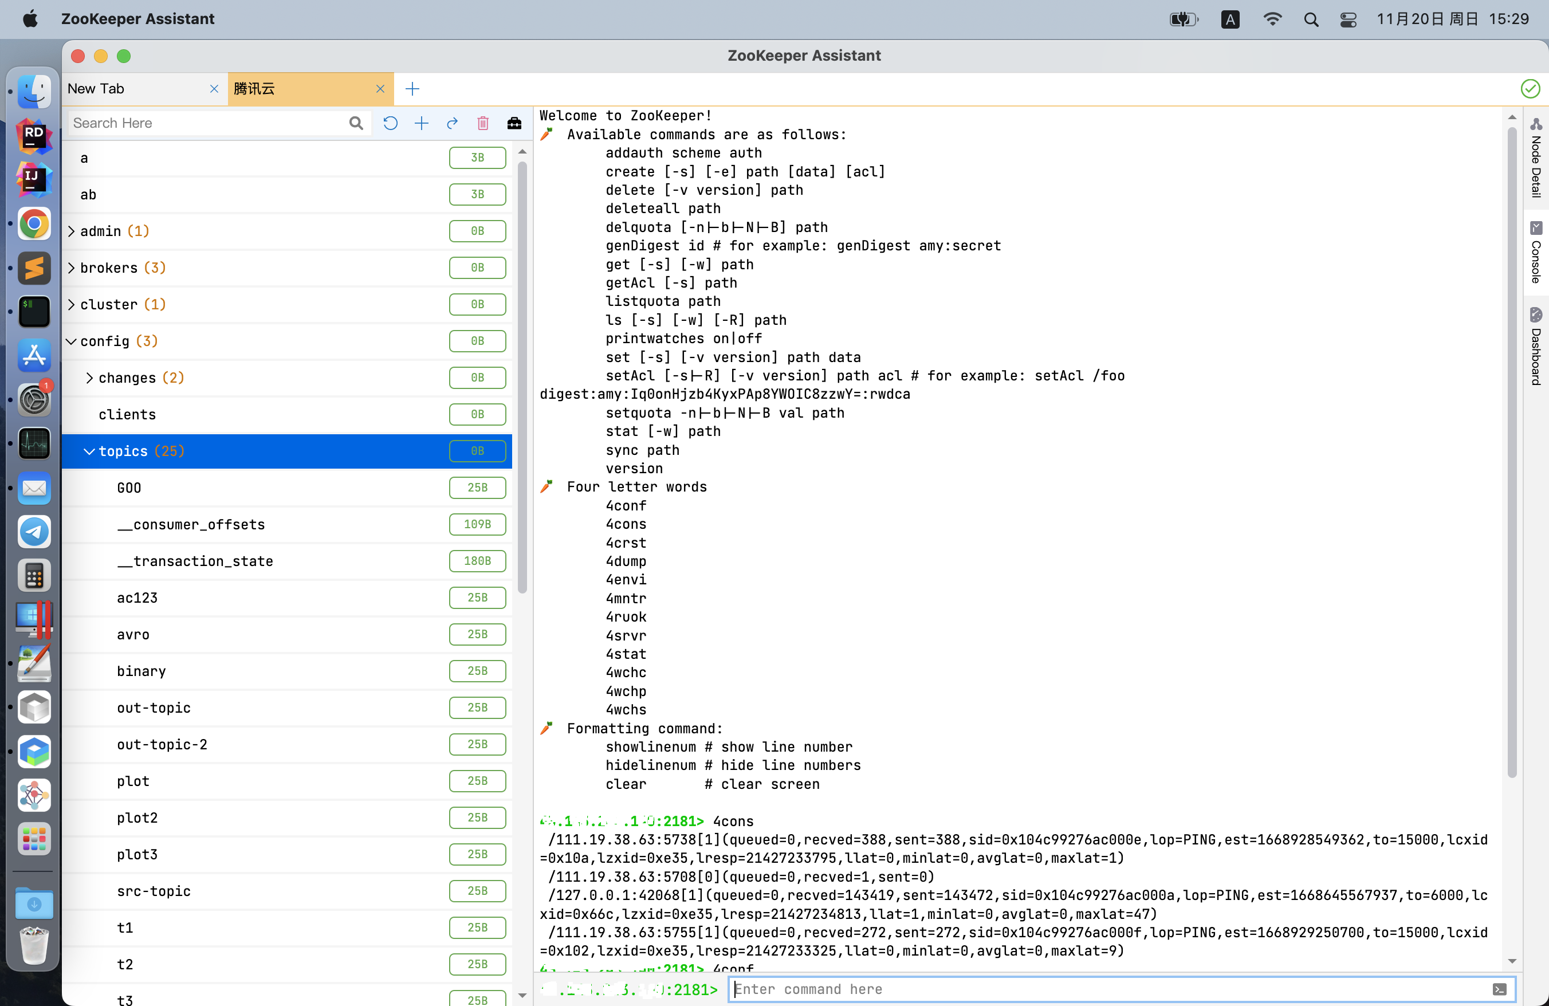The width and height of the screenshot is (1549, 1006).
Task: Collapse the topics node
Action: pyautogui.click(x=90, y=451)
